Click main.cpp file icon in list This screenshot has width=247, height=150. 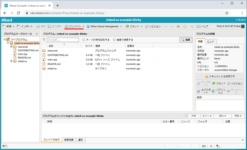pyautogui.click(x=44, y=60)
